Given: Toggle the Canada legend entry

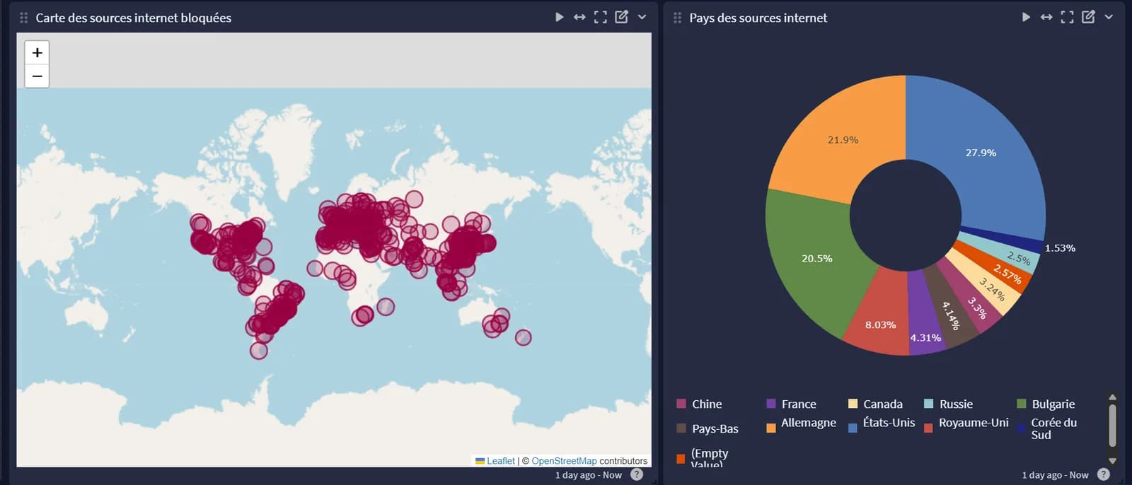Looking at the screenshot, I should coord(875,404).
